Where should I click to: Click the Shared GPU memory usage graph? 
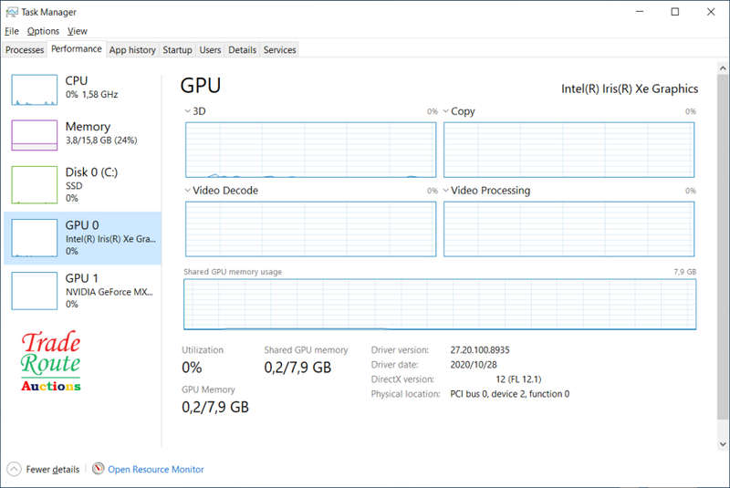point(440,305)
